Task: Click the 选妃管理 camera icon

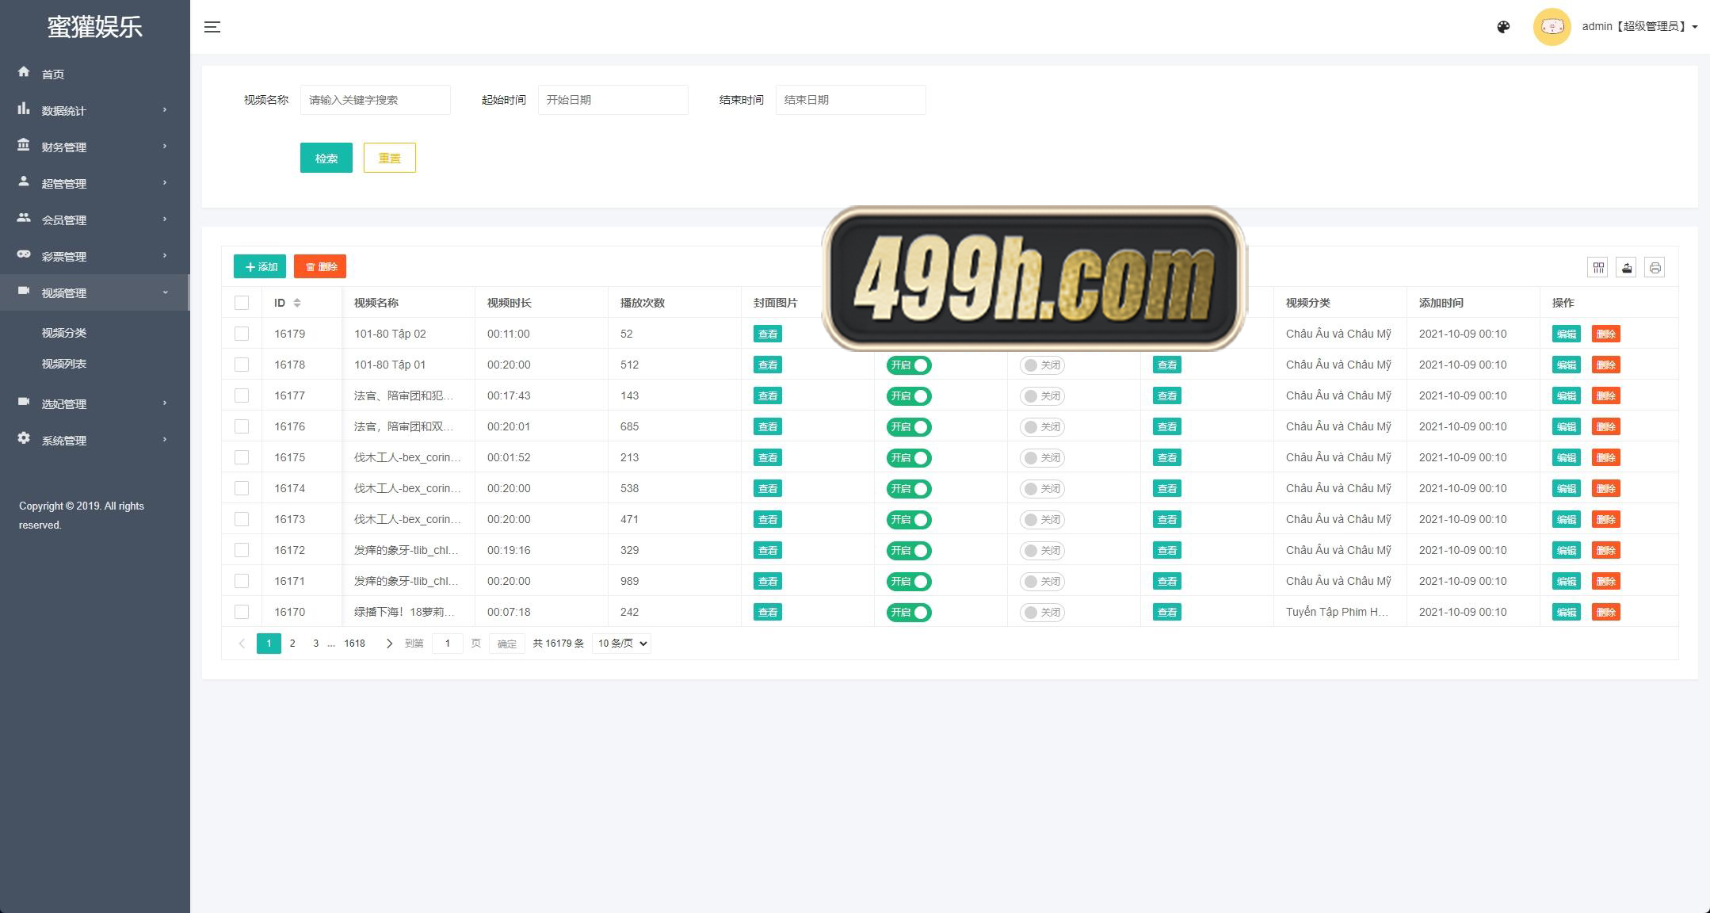Action: point(24,402)
